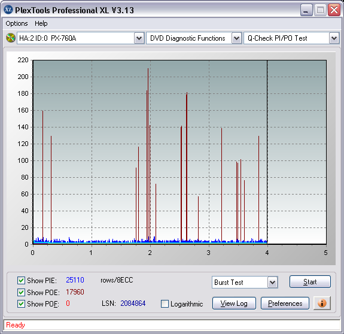Click the XL logo in title bar

(8, 10)
